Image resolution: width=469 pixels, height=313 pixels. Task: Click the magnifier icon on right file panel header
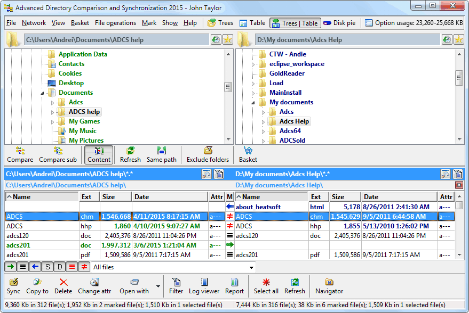tap(446, 174)
